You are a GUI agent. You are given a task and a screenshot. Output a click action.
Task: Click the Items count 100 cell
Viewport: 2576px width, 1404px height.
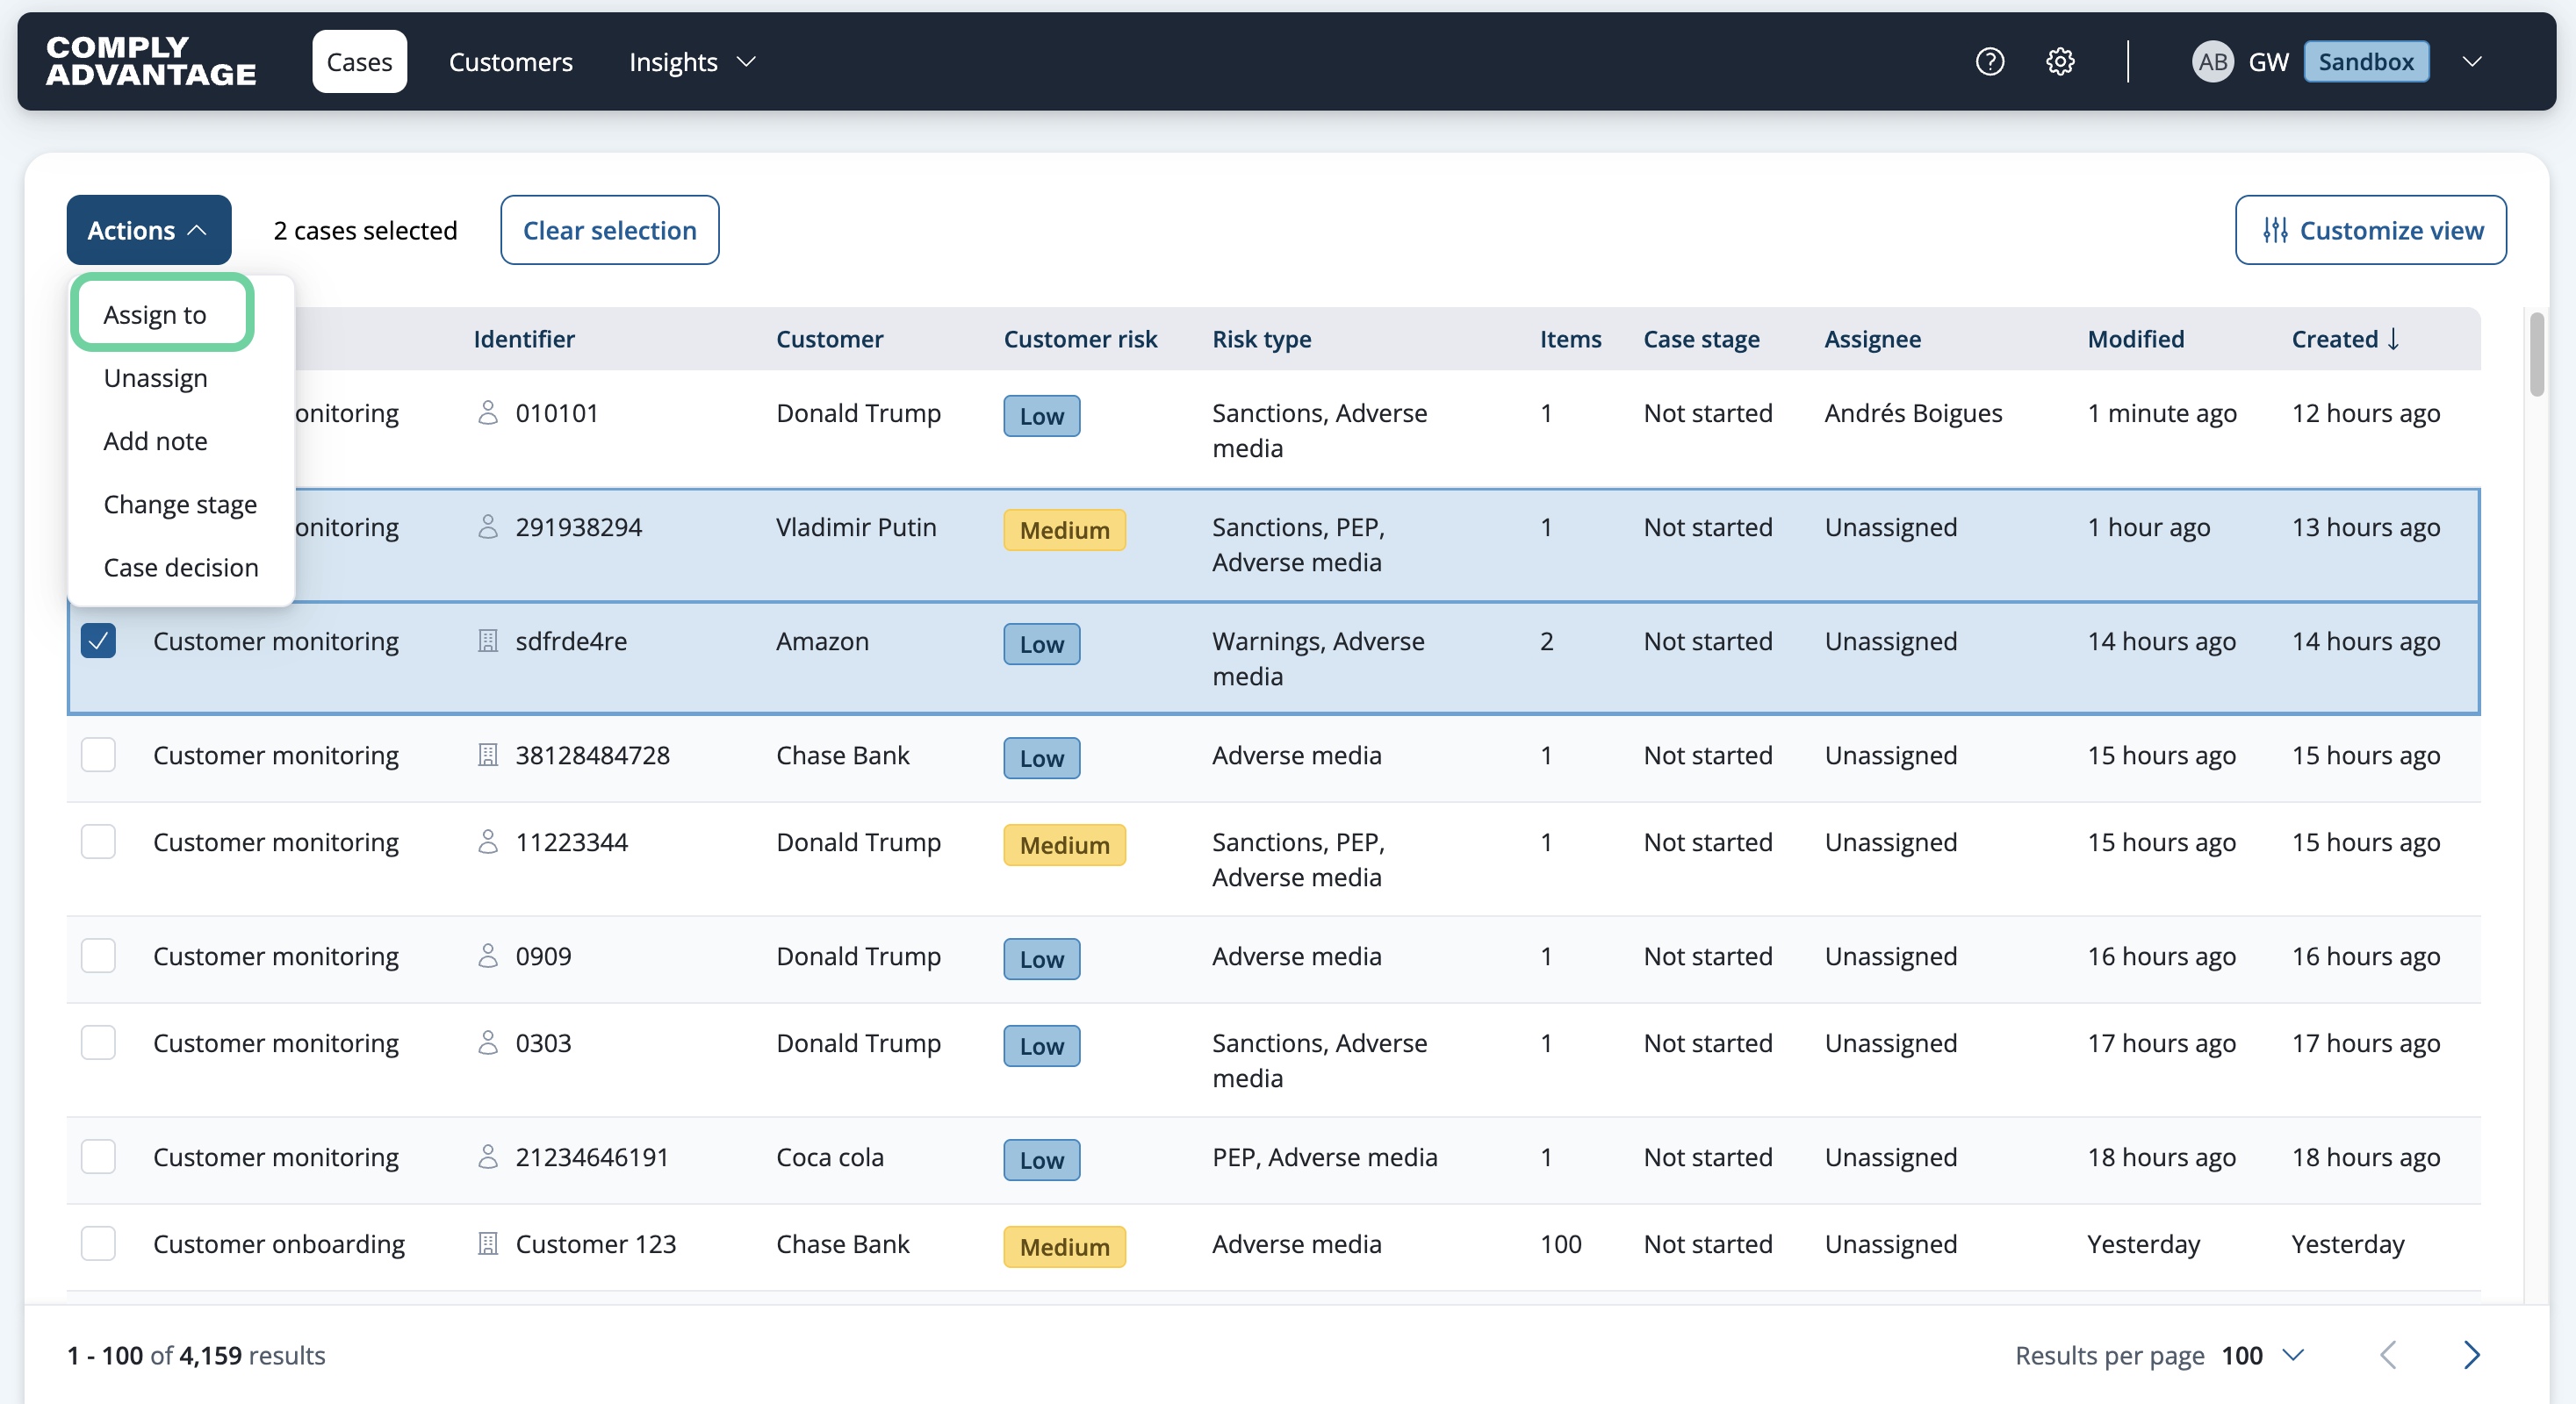(1561, 1243)
